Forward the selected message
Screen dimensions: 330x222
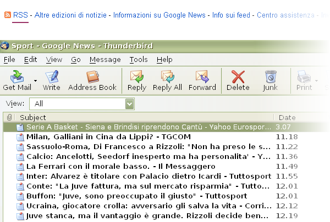click(202, 76)
